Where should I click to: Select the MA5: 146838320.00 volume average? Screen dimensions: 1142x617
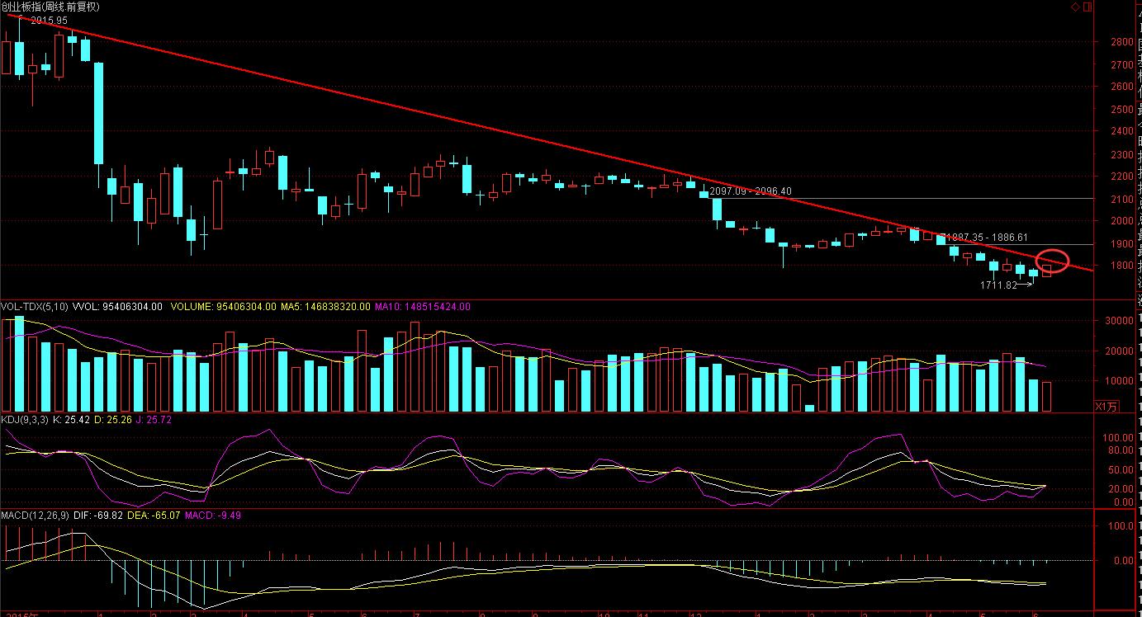tap(326, 307)
